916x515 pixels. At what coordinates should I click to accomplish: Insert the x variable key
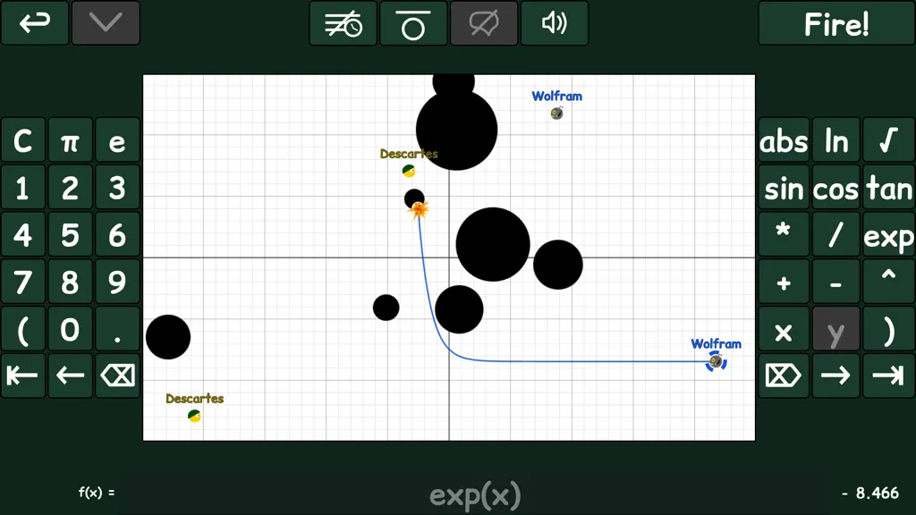pos(784,330)
